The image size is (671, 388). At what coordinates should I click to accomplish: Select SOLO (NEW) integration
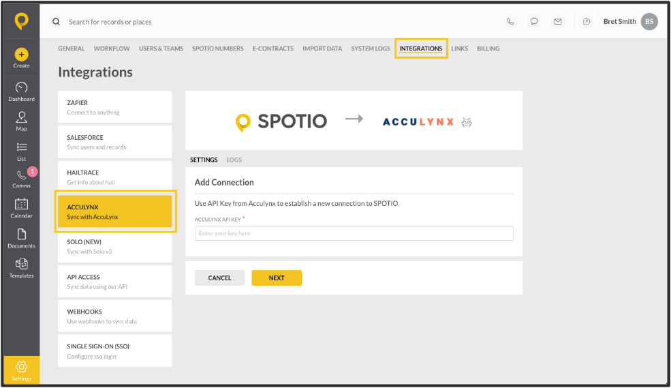tap(114, 246)
